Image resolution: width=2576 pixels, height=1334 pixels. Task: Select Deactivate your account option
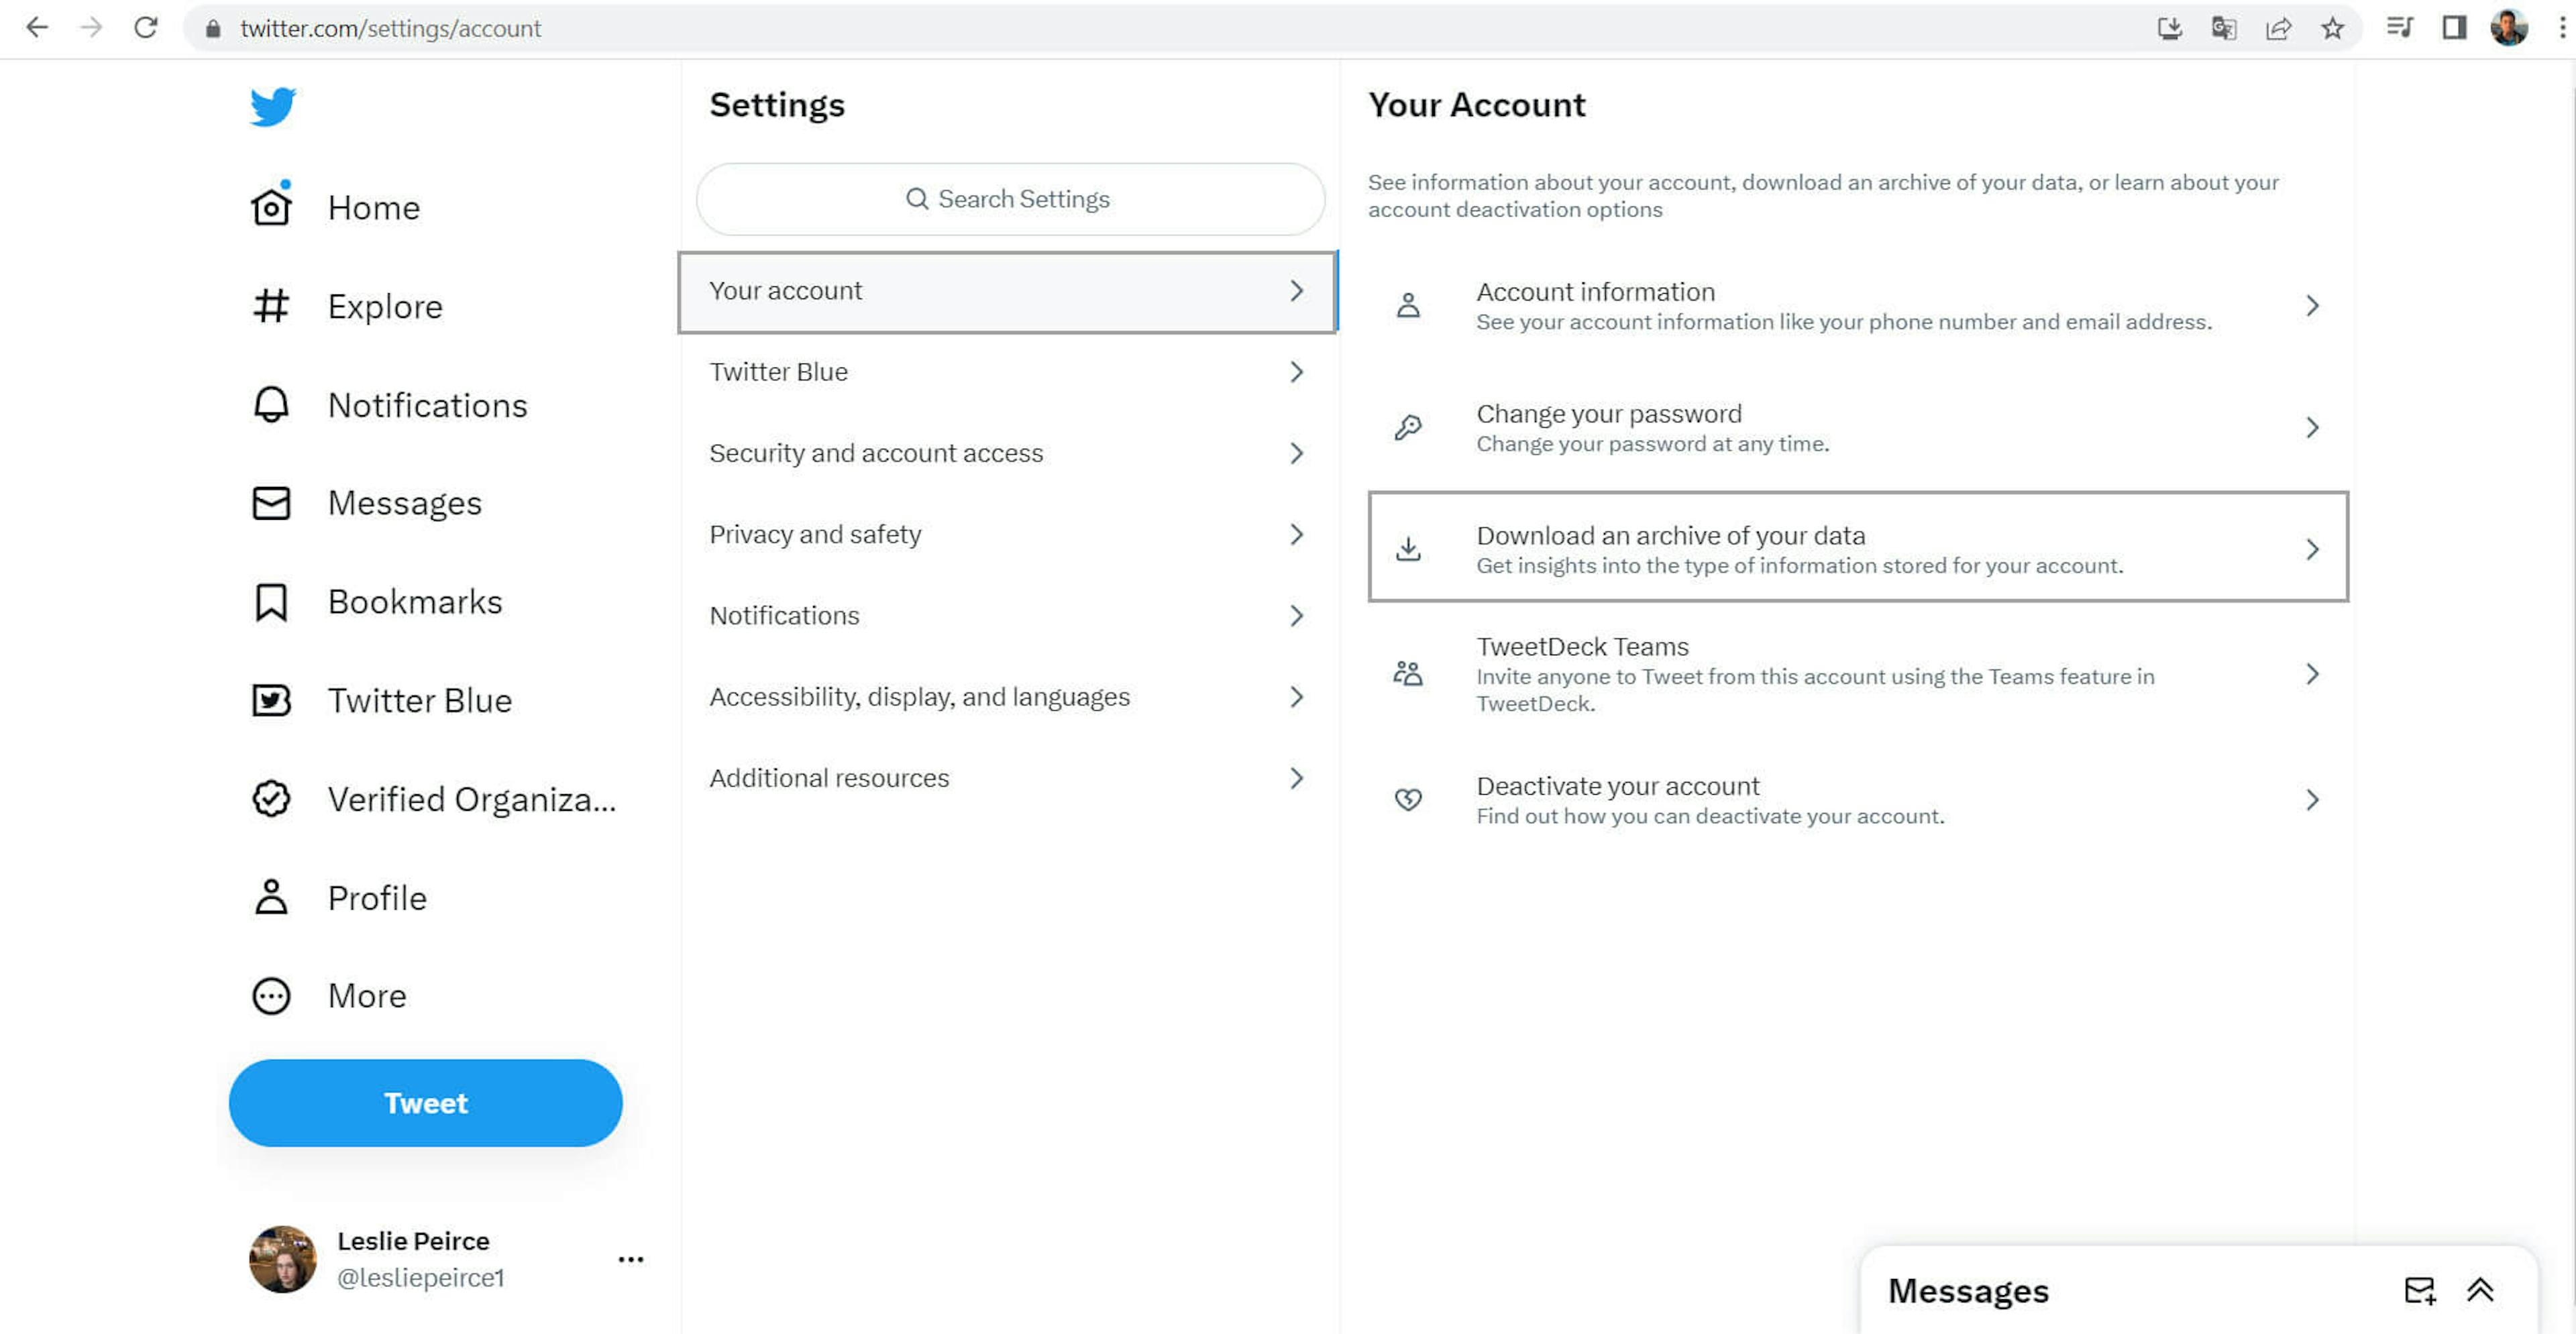(1858, 798)
